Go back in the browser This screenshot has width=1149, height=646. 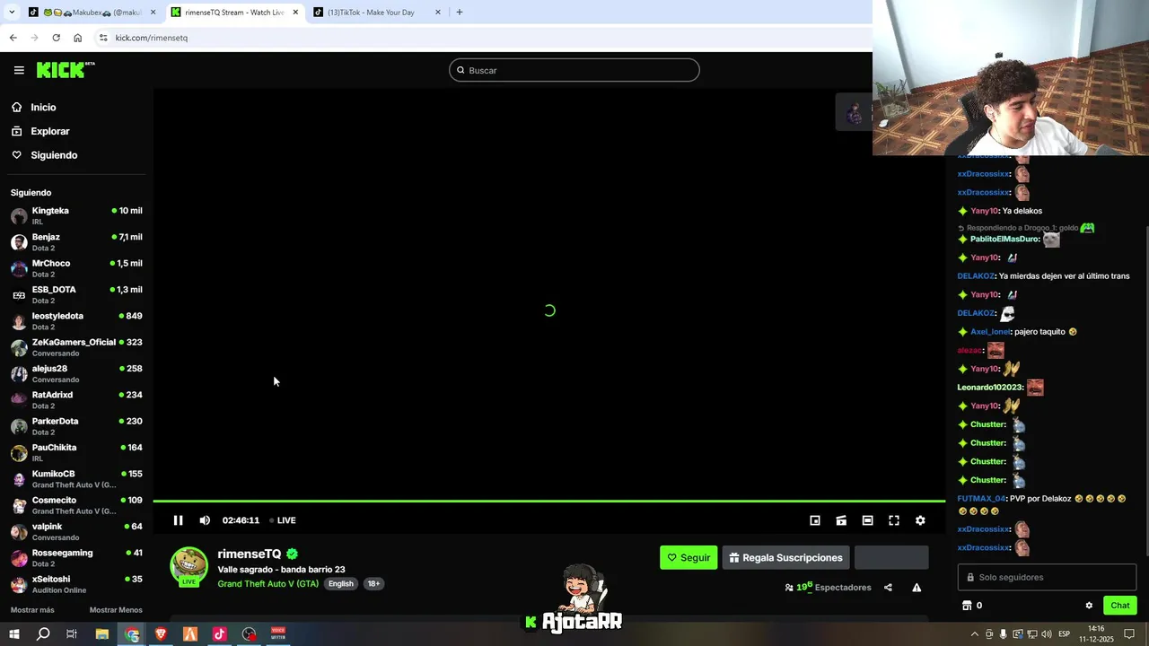pos(13,38)
